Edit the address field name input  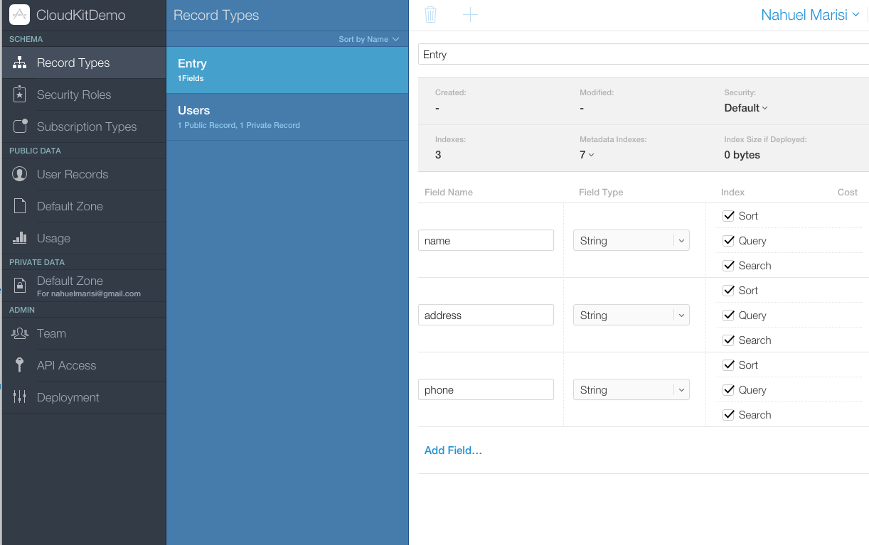486,315
